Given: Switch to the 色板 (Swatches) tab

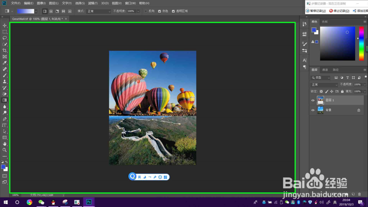Looking at the screenshot, I should click(325, 22).
